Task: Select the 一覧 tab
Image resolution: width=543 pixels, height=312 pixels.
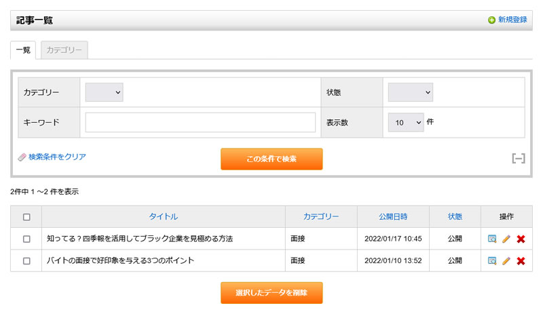Action: [x=23, y=50]
